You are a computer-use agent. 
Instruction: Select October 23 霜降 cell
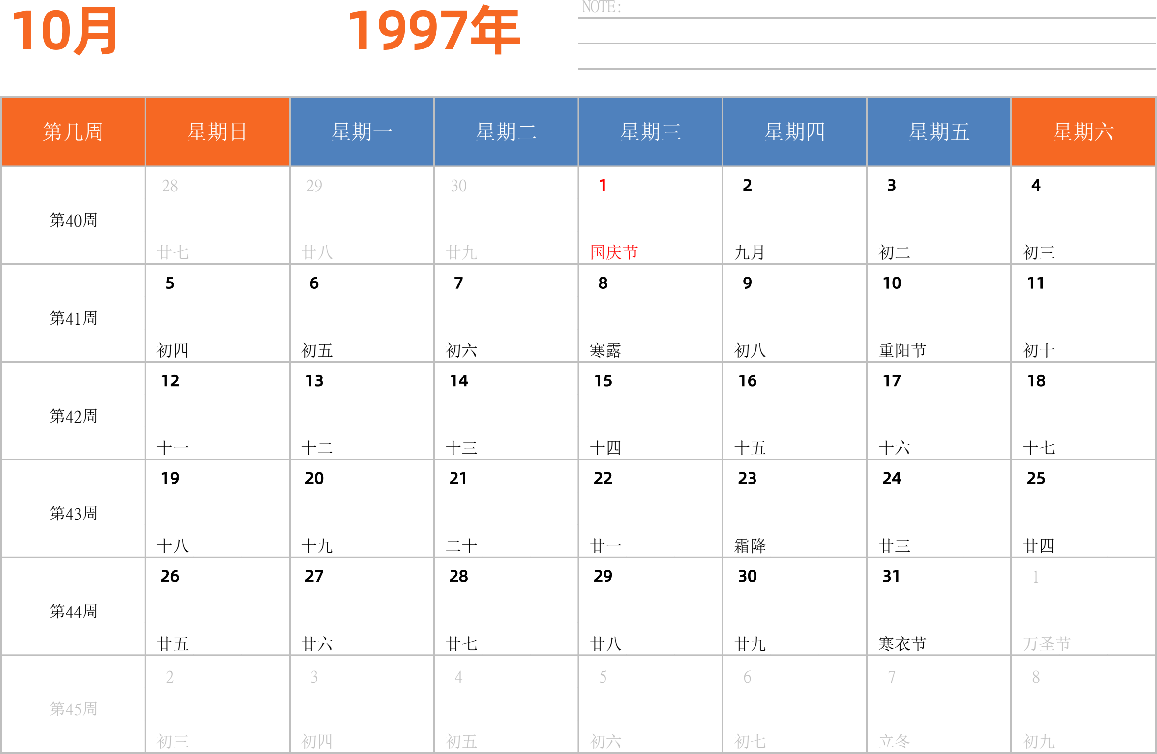pyautogui.click(x=795, y=509)
